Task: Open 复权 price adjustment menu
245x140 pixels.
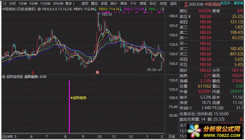Action: click(x=85, y=3)
